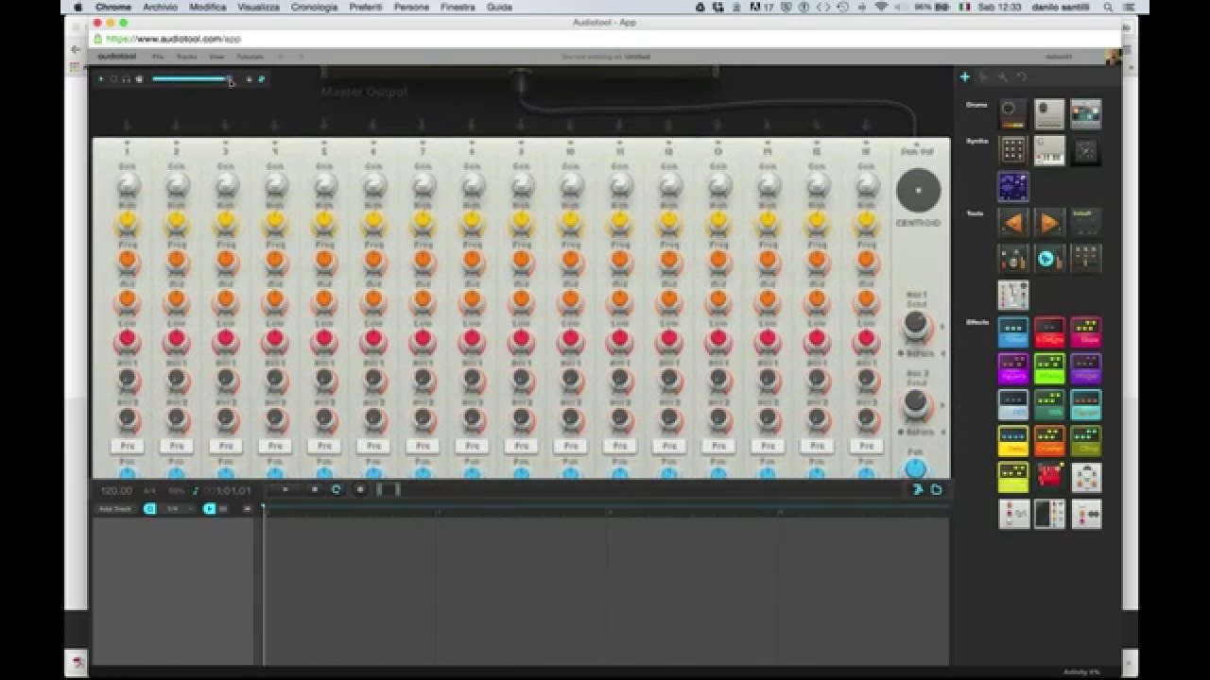Click the stop button in the transport bar

point(315,489)
